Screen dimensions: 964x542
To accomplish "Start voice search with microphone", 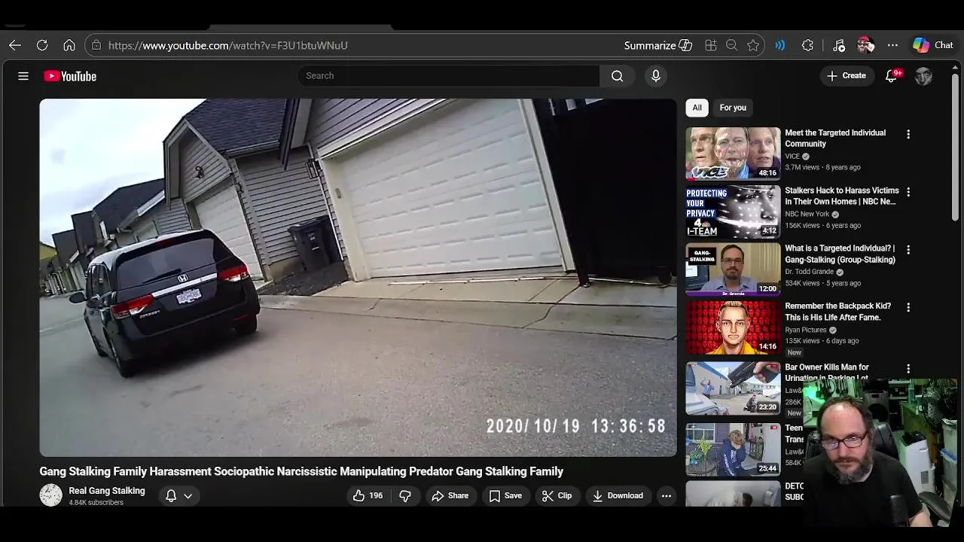I will (x=656, y=75).
